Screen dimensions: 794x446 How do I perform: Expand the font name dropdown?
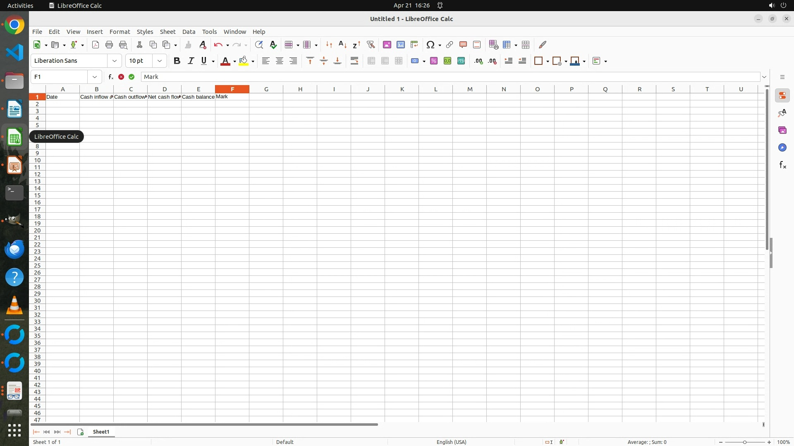[115, 61]
